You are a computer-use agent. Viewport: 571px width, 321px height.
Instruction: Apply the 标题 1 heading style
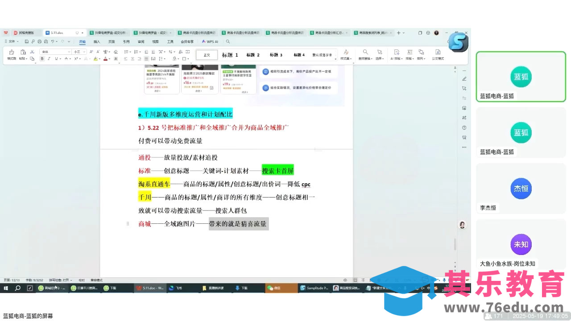[x=230, y=55]
